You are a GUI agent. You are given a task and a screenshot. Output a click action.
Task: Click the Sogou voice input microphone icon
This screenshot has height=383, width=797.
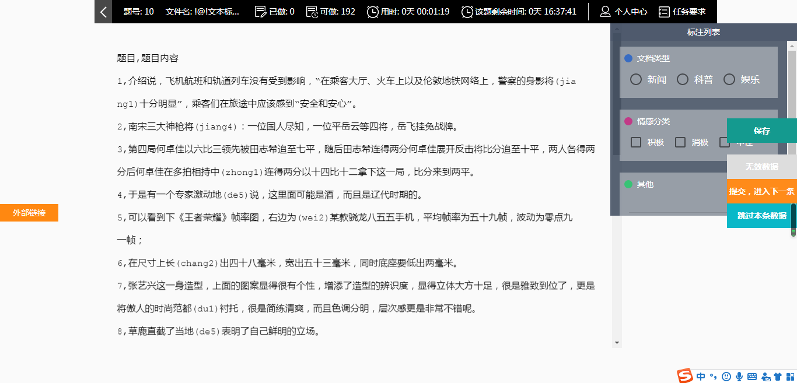739,377
